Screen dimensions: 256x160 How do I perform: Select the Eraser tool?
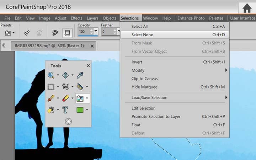click(x=65, y=98)
